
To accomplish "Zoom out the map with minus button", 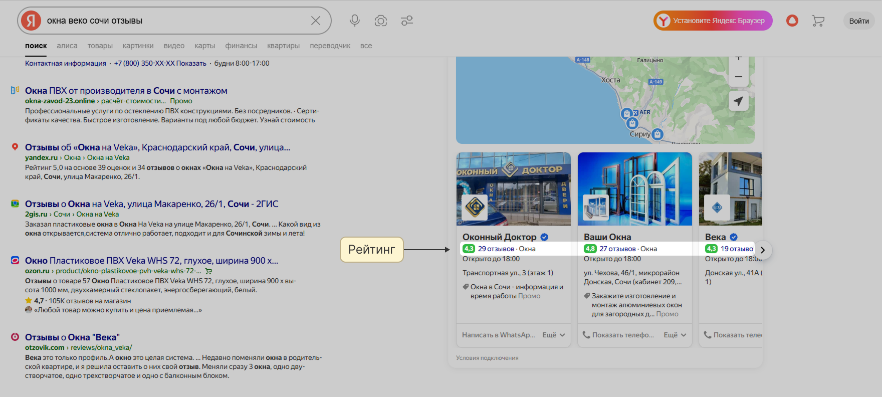I will pyautogui.click(x=738, y=77).
